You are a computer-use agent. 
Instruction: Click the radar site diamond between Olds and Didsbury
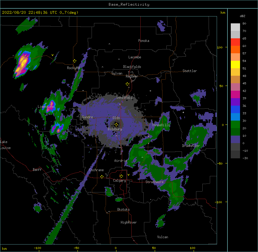[x=116, y=125]
